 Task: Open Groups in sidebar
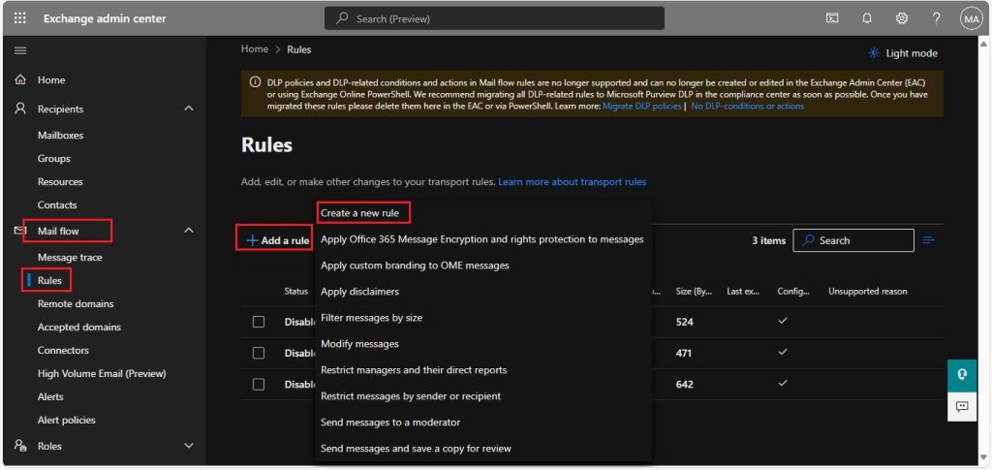[x=54, y=159]
